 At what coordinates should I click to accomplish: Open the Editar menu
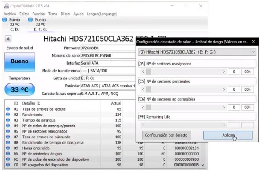(x=24, y=14)
